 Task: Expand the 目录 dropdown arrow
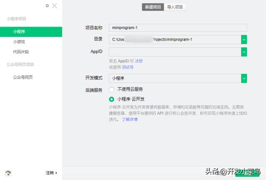click(244, 39)
